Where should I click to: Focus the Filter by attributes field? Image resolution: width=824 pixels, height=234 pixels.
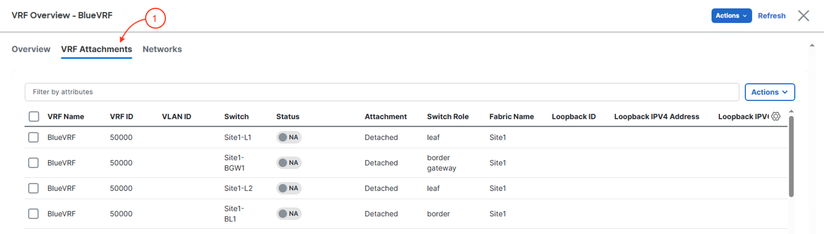tap(382, 92)
